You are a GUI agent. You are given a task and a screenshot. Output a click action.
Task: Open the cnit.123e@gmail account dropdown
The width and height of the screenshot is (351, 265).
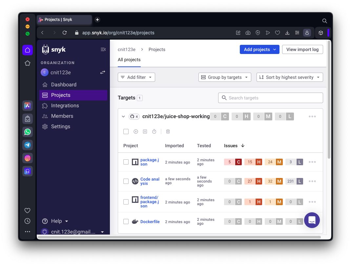(x=73, y=232)
